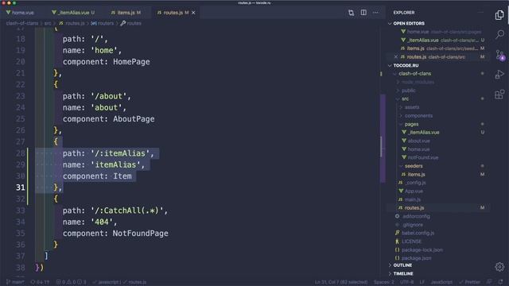This screenshot has height=286, width=509.
Task: Expand the public folder
Action: click(x=408, y=91)
